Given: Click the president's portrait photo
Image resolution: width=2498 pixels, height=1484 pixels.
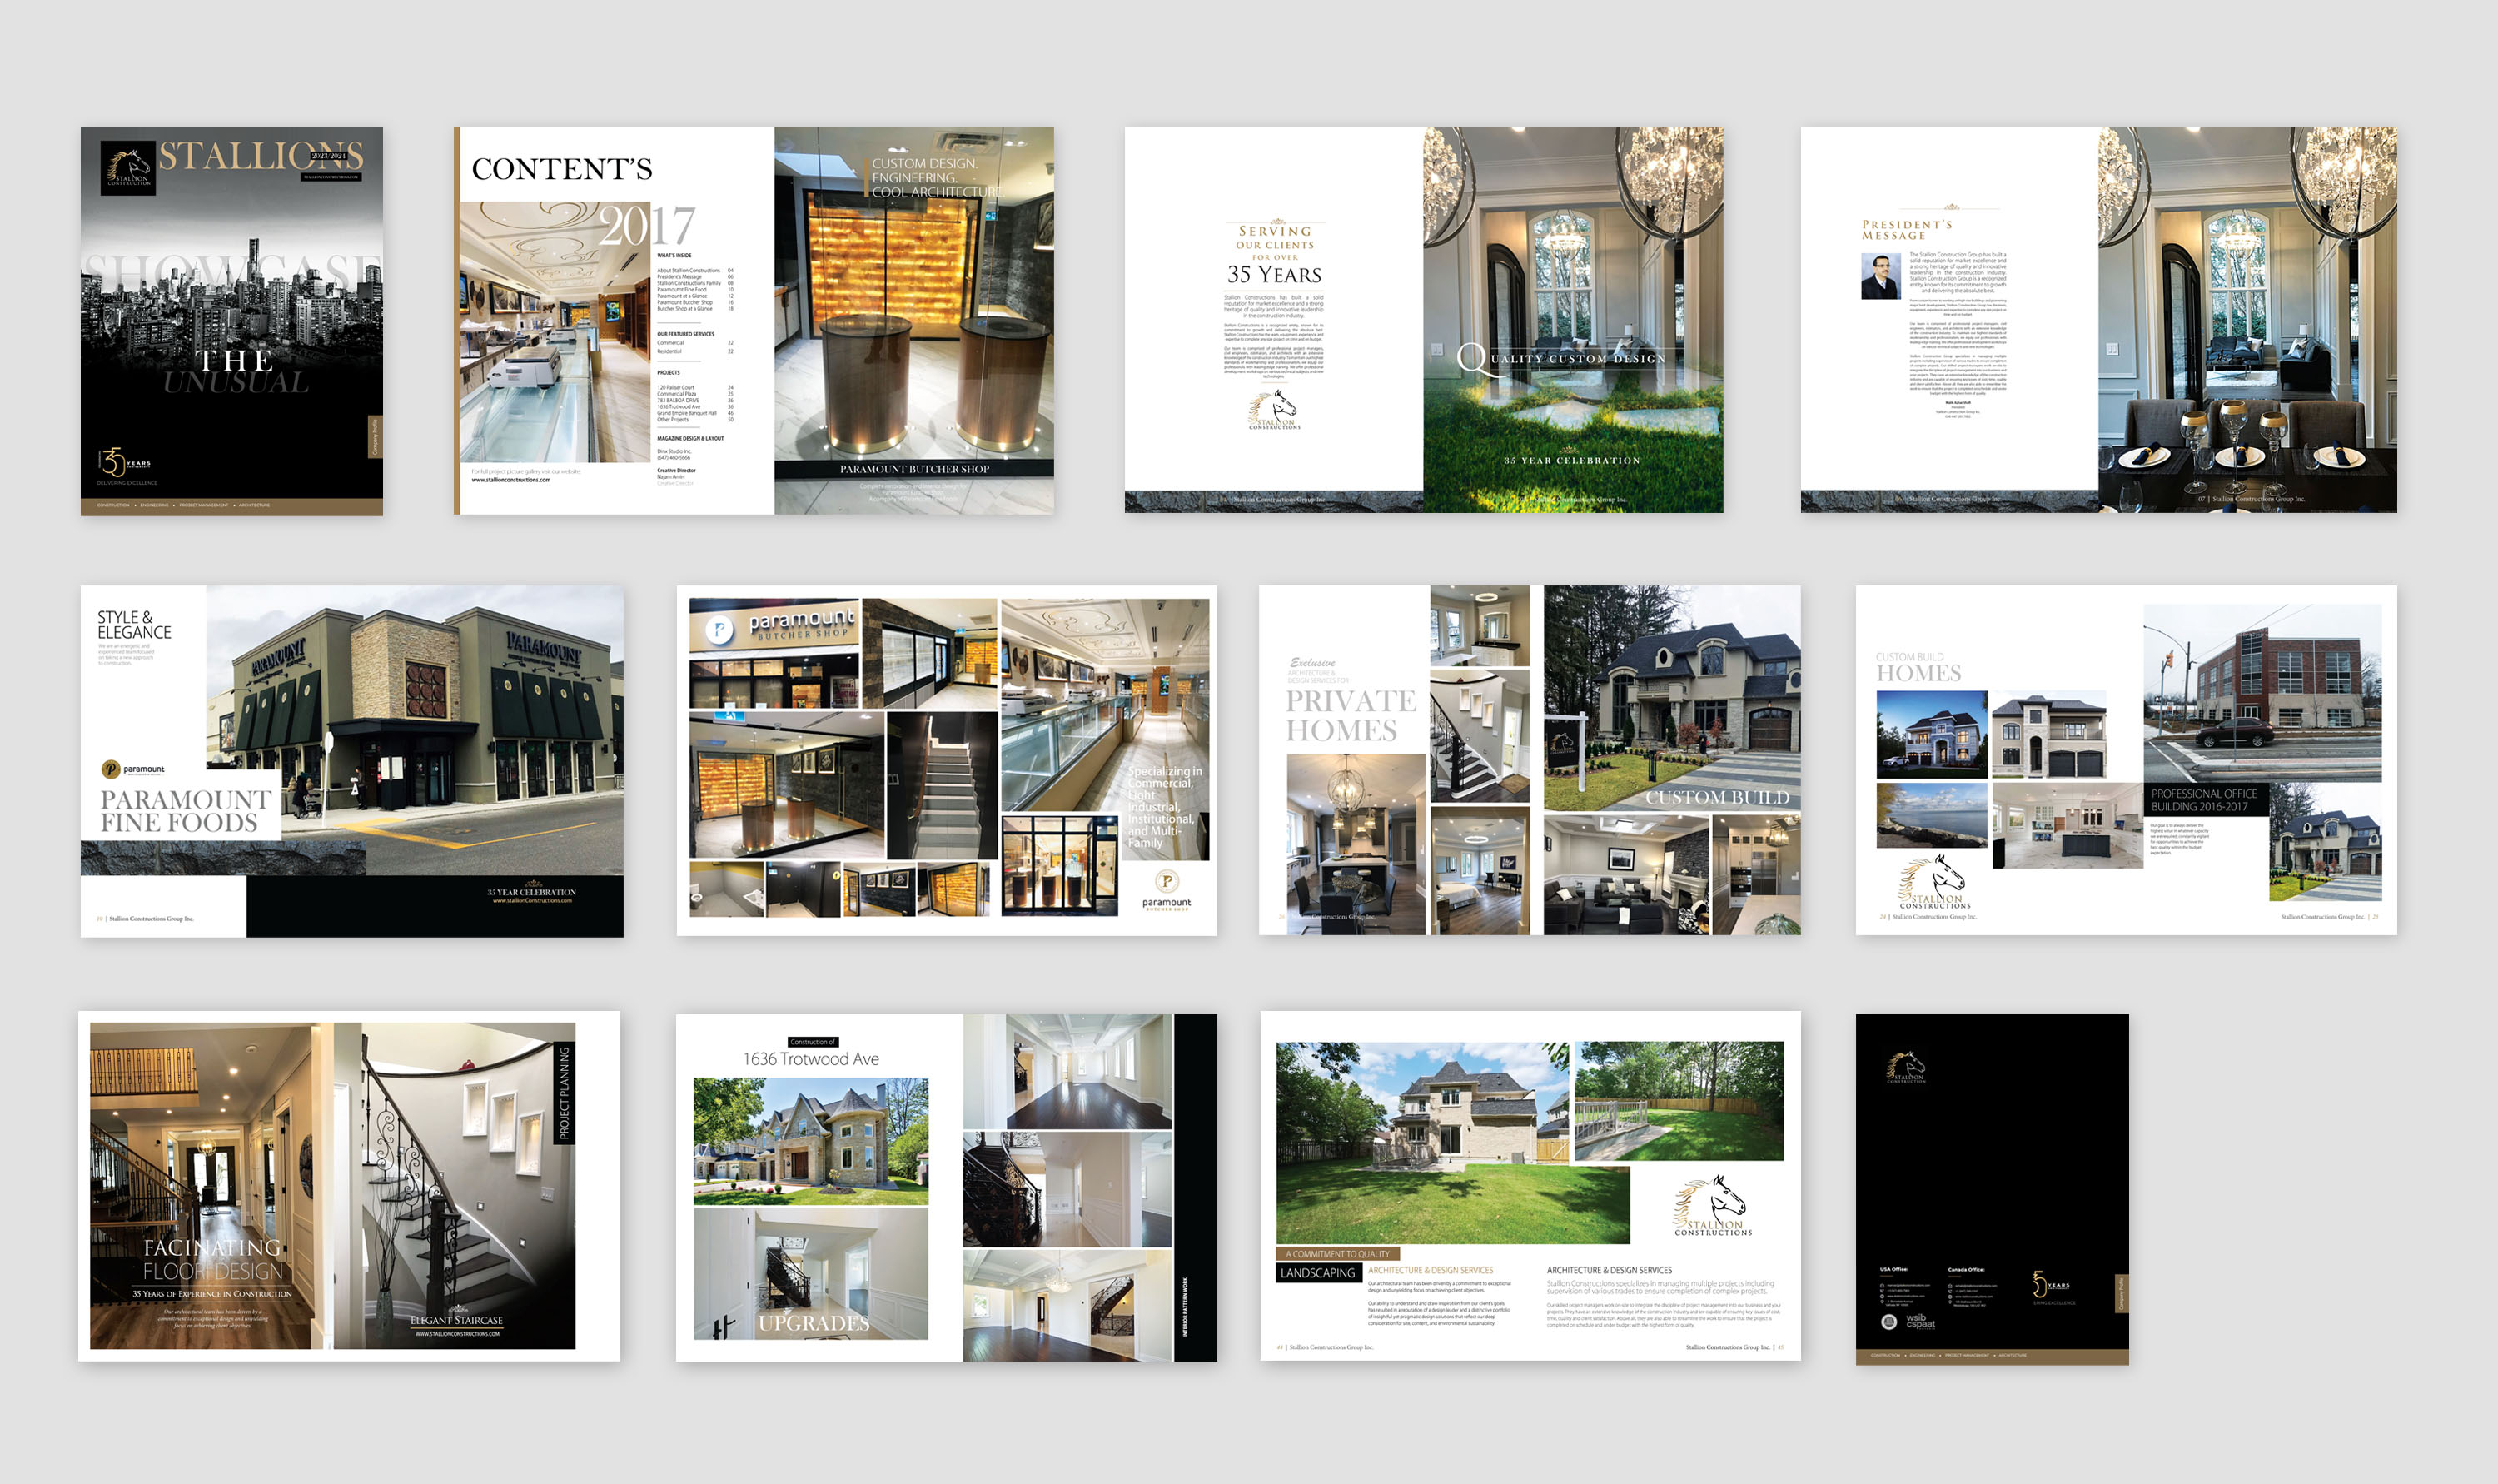Looking at the screenshot, I should click(x=1879, y=277).
